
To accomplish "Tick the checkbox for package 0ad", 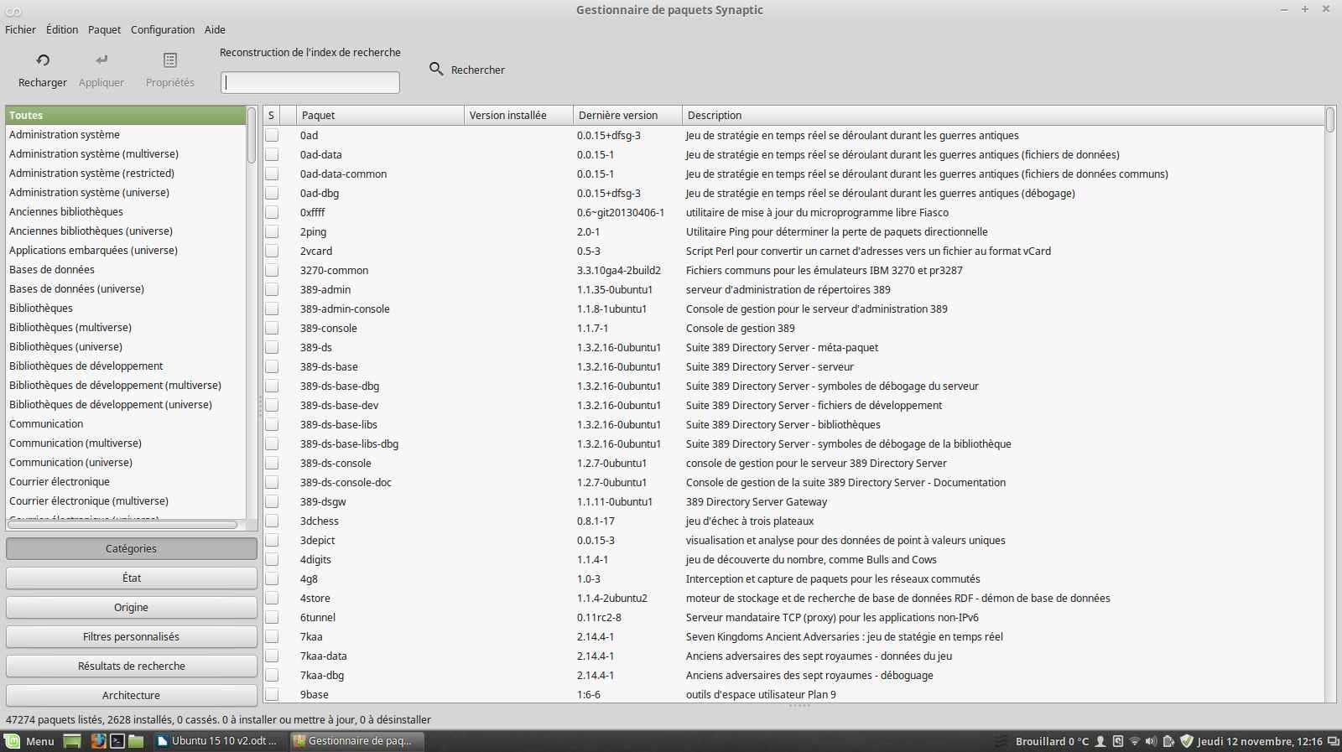I will tap(272, 135).
